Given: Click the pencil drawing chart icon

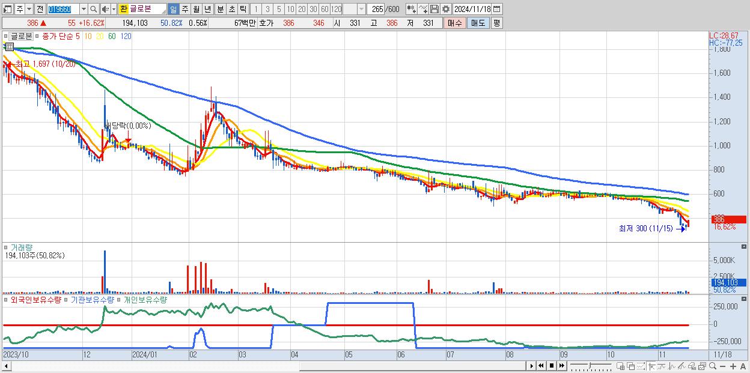Looking at the screenshot, I should (681, 366).
